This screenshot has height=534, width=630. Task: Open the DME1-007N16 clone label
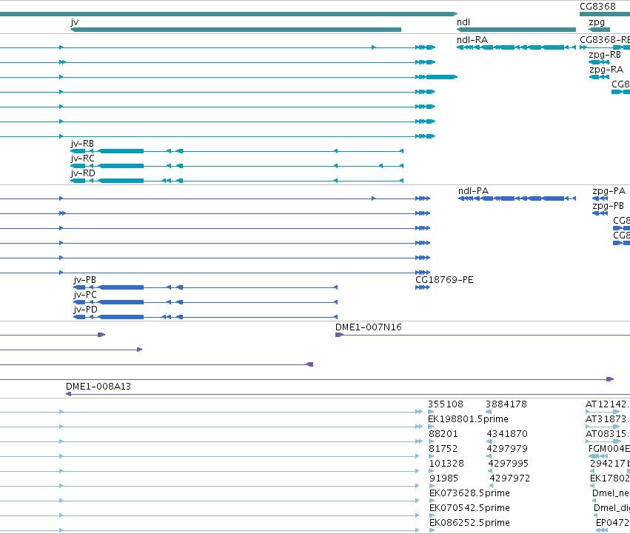tap(369, 327)
